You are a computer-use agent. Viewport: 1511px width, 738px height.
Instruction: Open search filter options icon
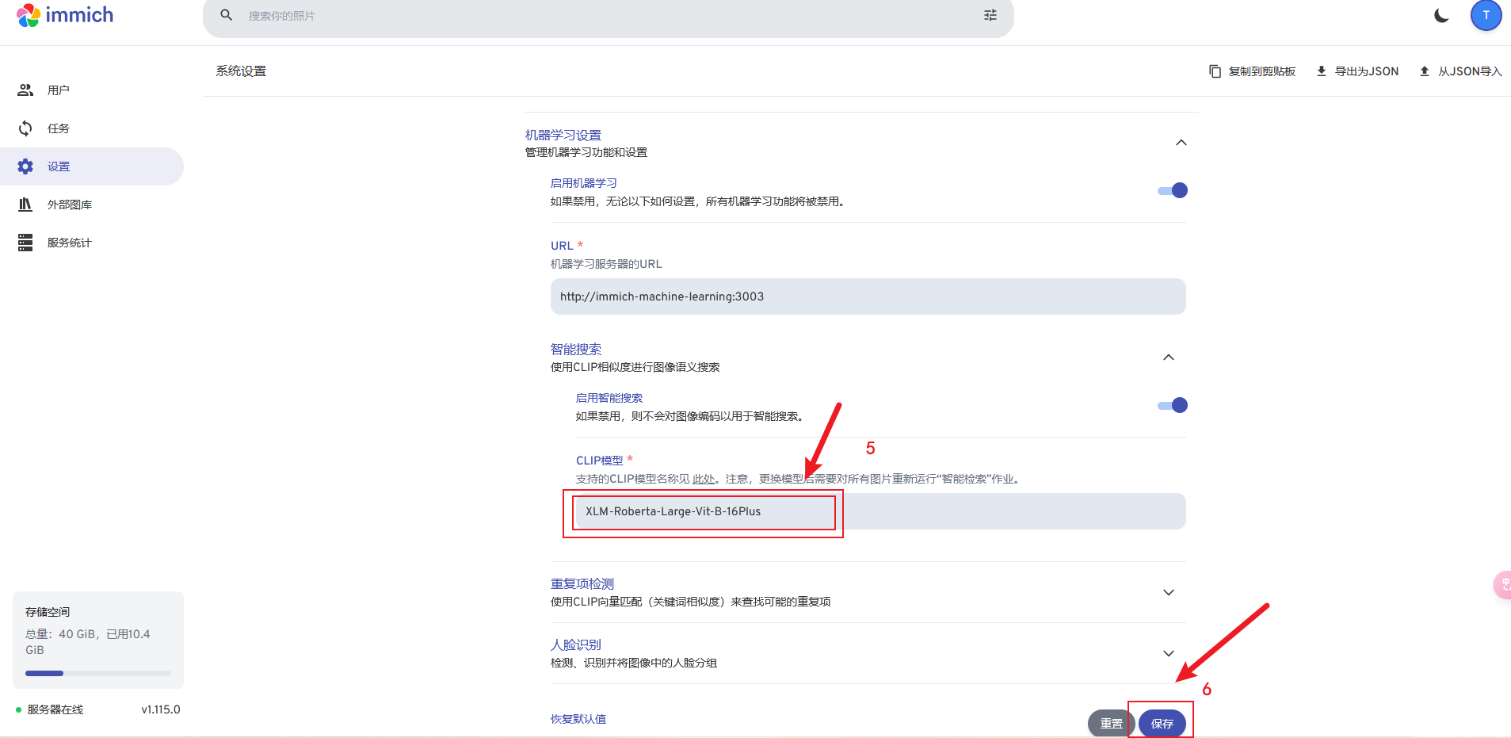tap(990, 15)
